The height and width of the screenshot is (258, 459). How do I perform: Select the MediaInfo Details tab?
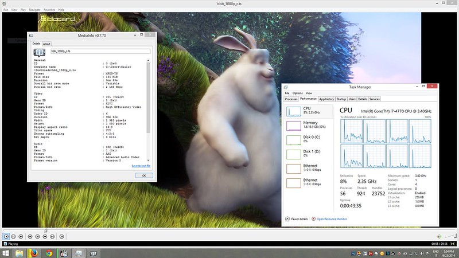[36, 44]
